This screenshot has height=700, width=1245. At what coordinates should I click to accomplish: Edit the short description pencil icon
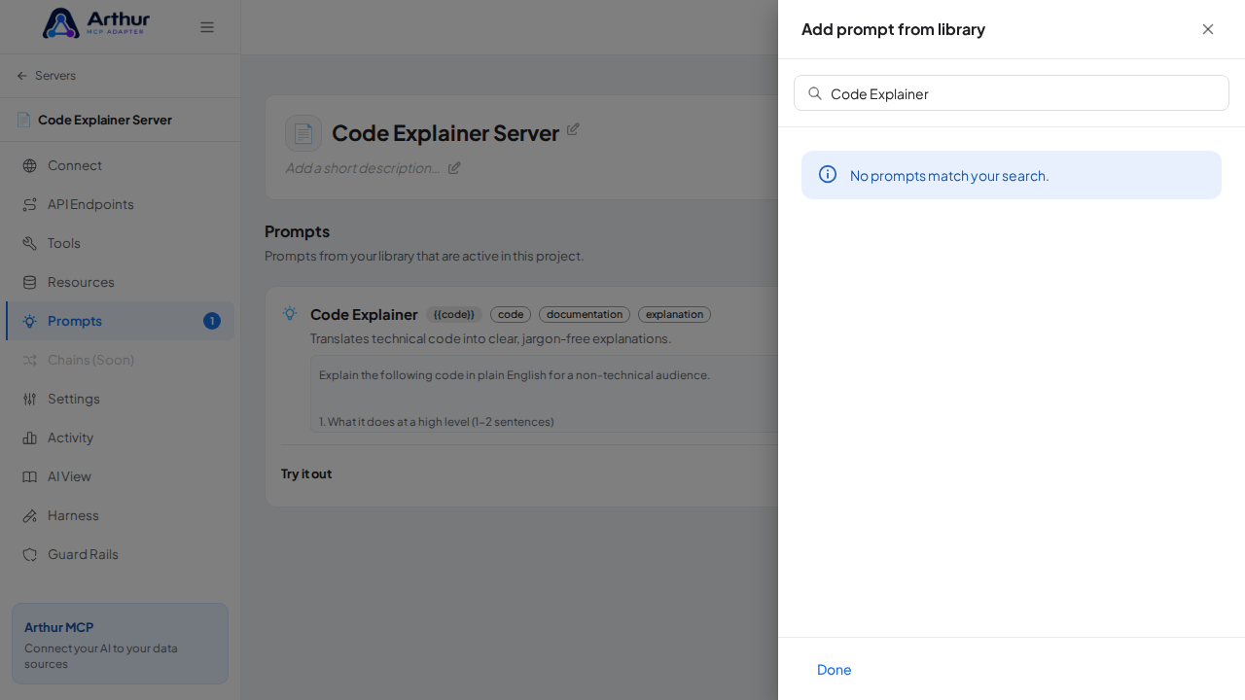(x=454, y=167)
